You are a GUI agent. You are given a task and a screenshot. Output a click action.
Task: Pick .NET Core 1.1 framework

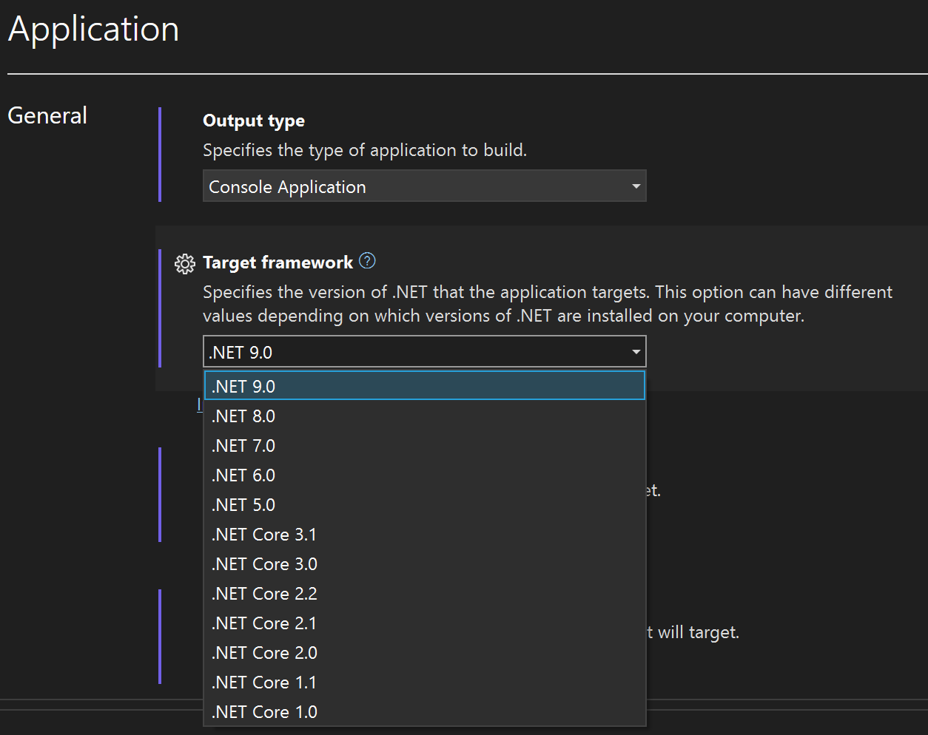pos(425,682)
